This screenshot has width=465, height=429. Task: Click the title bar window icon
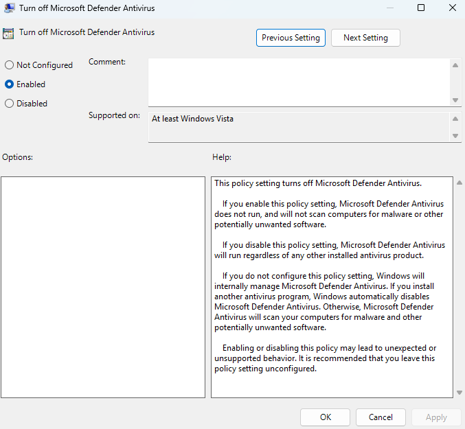click(x=9, y=8)
